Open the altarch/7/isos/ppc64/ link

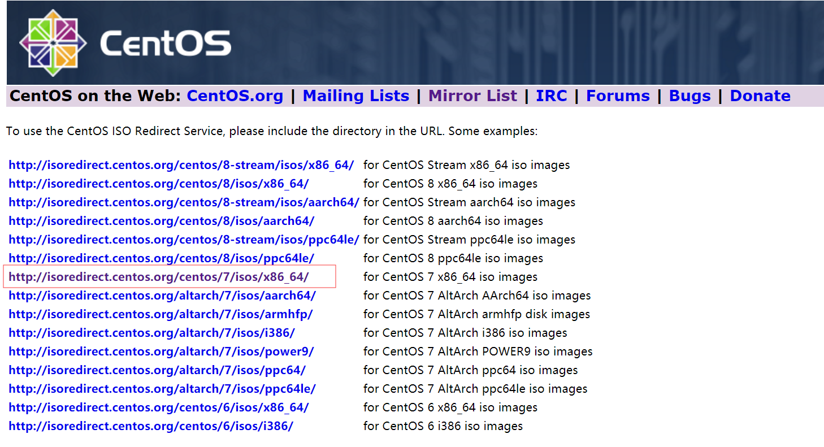tap(157, 370)
